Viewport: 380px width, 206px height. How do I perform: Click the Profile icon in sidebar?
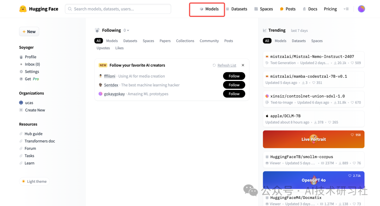click(21, 57)
